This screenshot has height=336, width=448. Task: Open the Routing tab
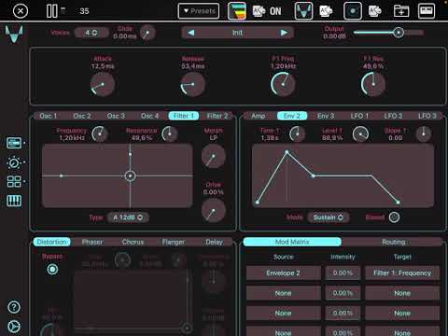coord(393,242)
